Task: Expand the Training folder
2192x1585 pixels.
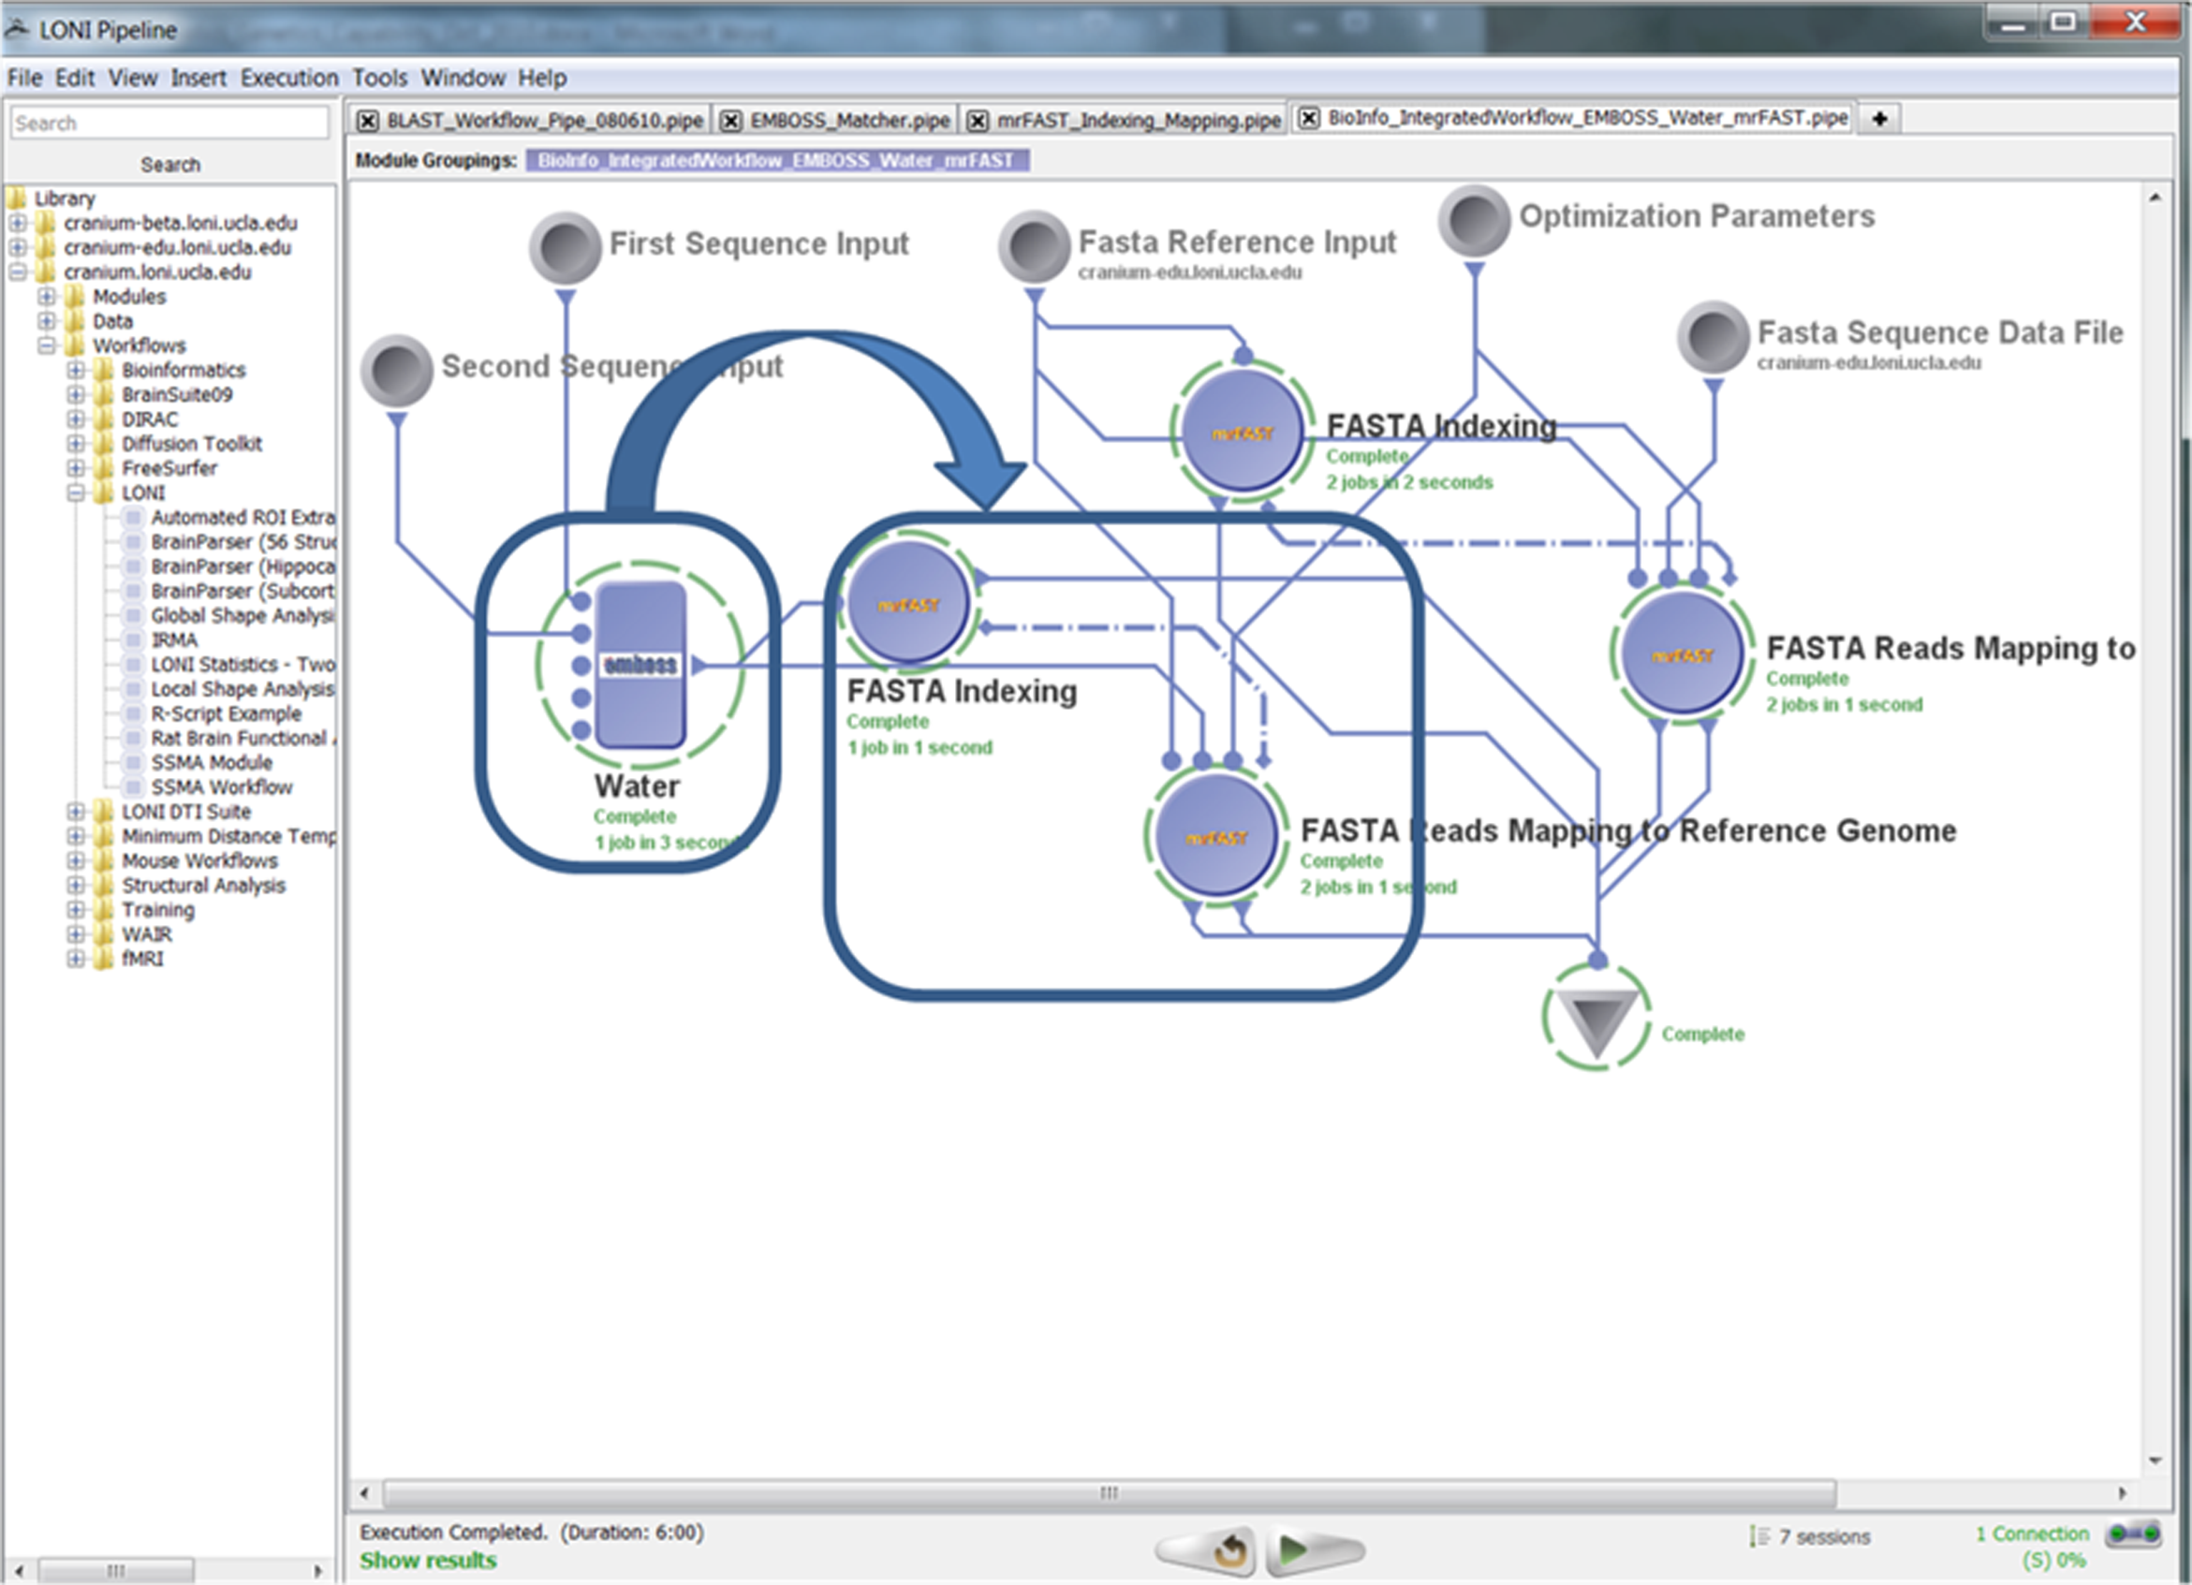Action: [76, 909]
